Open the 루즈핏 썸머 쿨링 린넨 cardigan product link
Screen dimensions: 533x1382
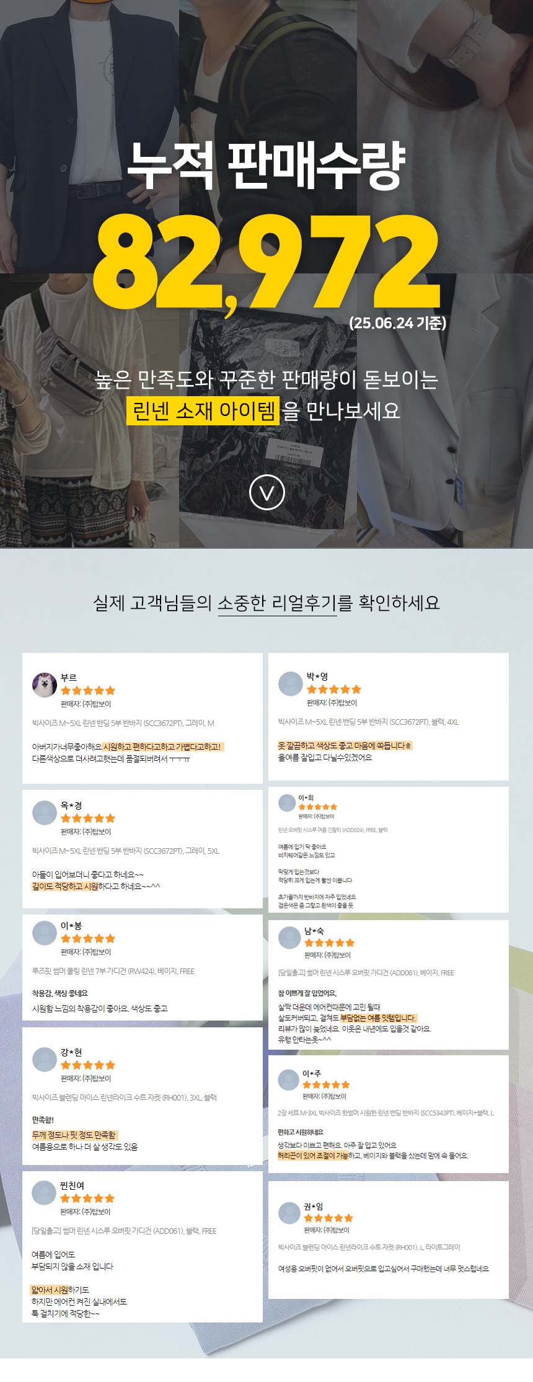tap(113, 971)
